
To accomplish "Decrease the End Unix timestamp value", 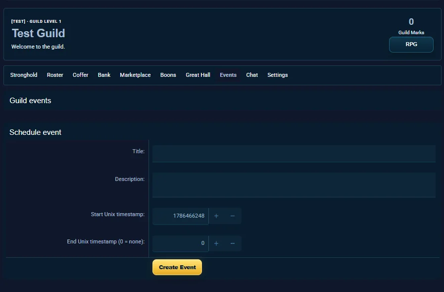I will coord(233,243).
